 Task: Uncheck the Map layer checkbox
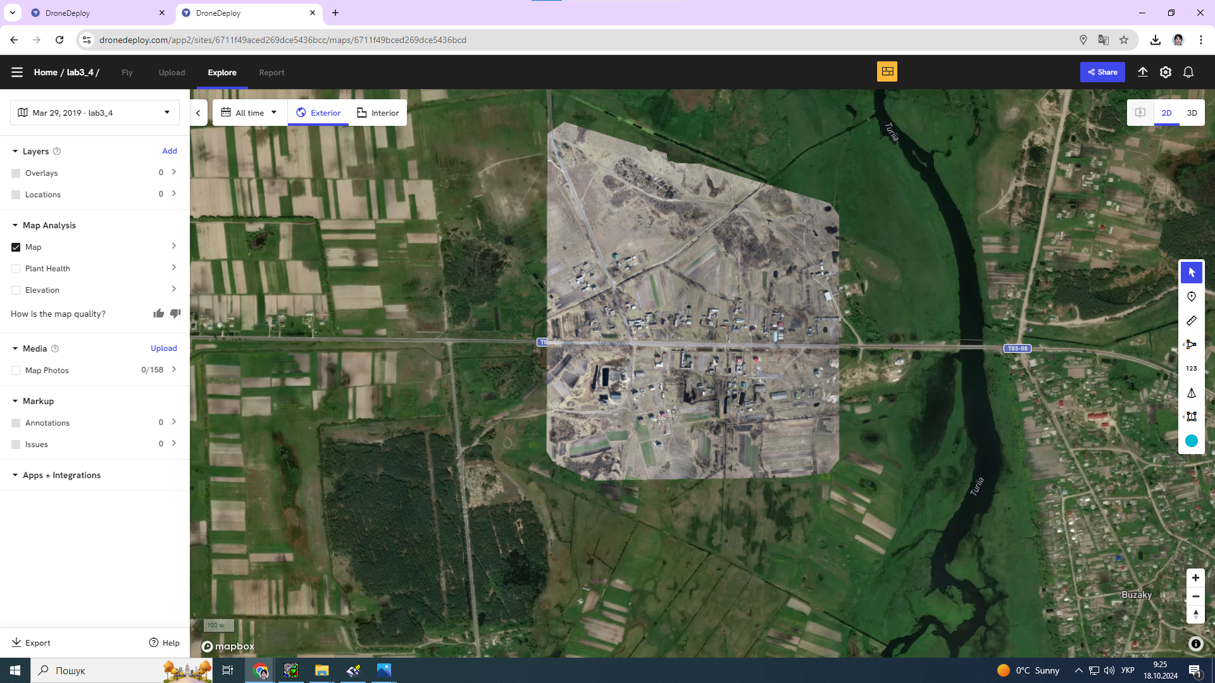[x=16, y=247]
